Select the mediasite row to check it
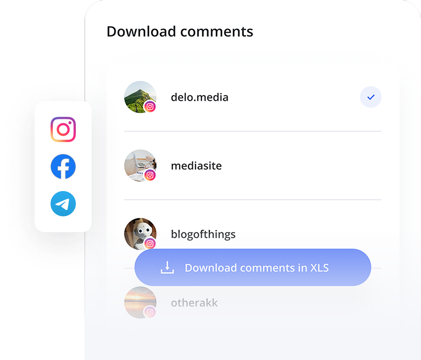Image resolution: width=421 pixels, height=360 pixels. click(x=253, y=165)
